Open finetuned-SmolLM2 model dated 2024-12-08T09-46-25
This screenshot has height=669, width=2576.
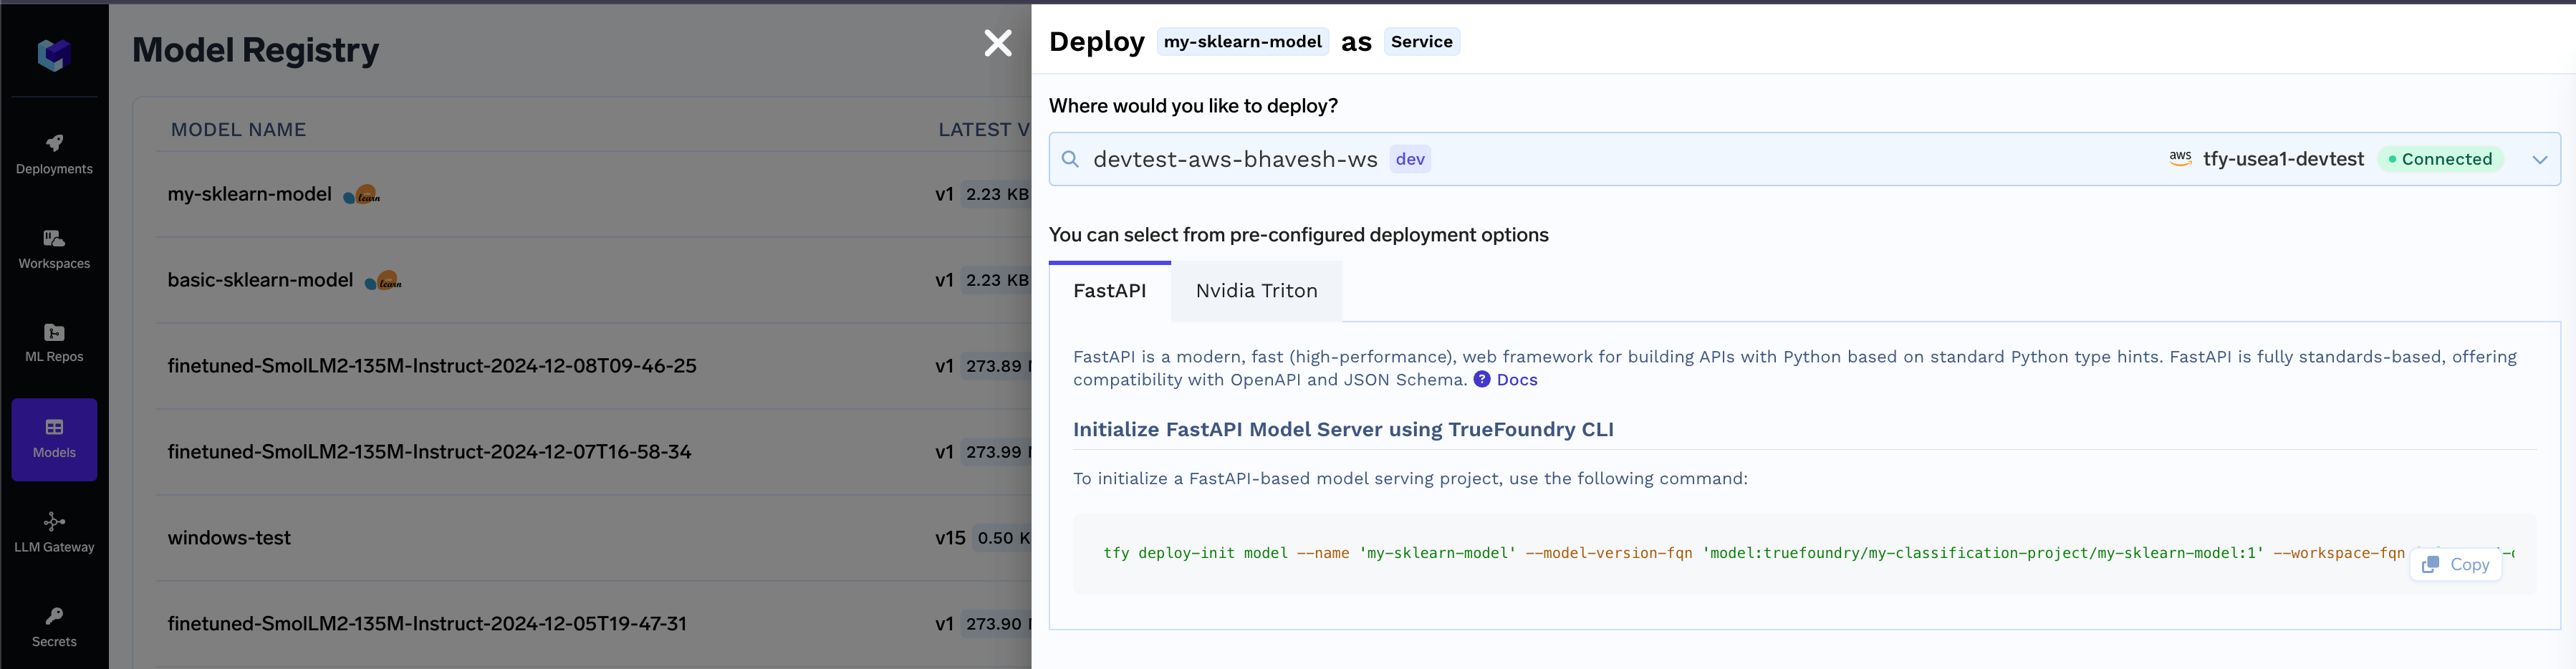coord(432,366)
